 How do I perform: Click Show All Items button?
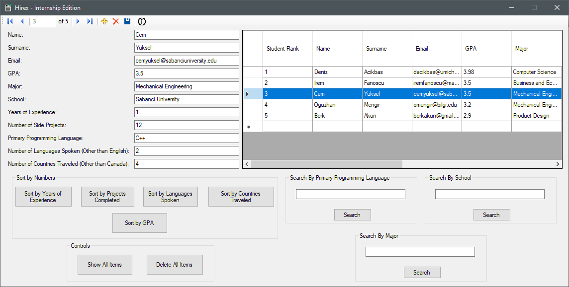click(104, 265)
